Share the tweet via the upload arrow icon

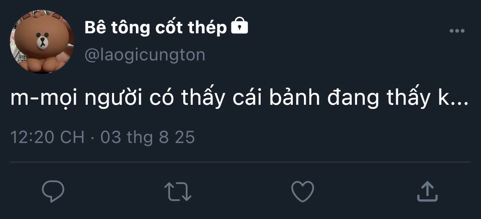coord(427,191)
